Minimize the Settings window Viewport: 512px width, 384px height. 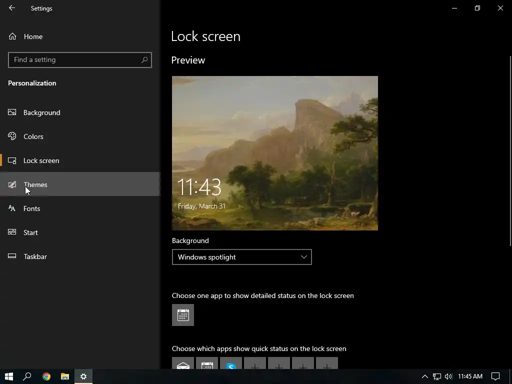(x=454, y=8)
